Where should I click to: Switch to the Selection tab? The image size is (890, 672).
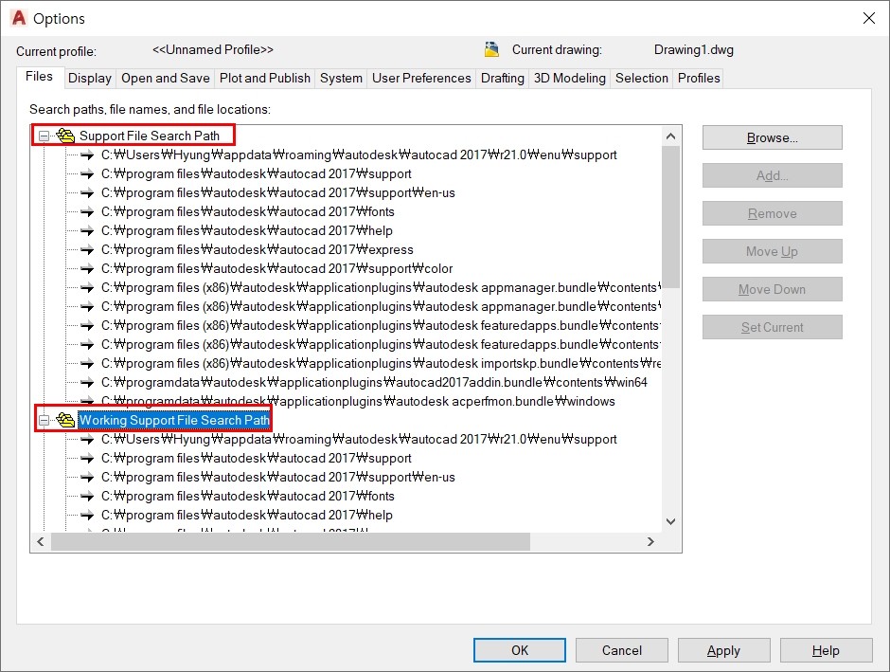[642, 78]
